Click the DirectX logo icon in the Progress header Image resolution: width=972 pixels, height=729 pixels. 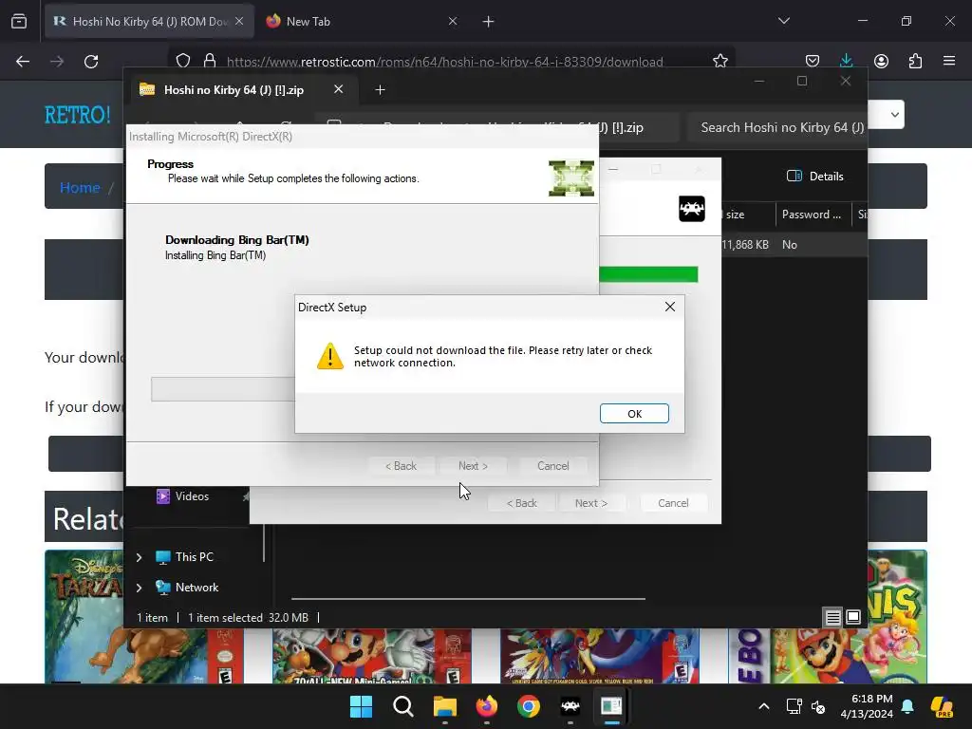coord(571,178)
